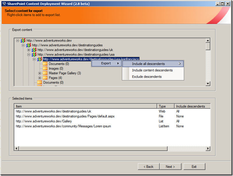Viewport: 233px width, 176px height.
Task: Click the selected items horizontal scrollbar thumb
Action: point(93,148)
